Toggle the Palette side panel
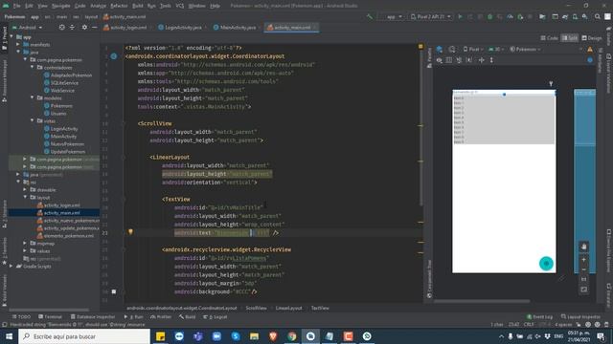The width and height of the screenshot is (613, 344). pos(429,57)
